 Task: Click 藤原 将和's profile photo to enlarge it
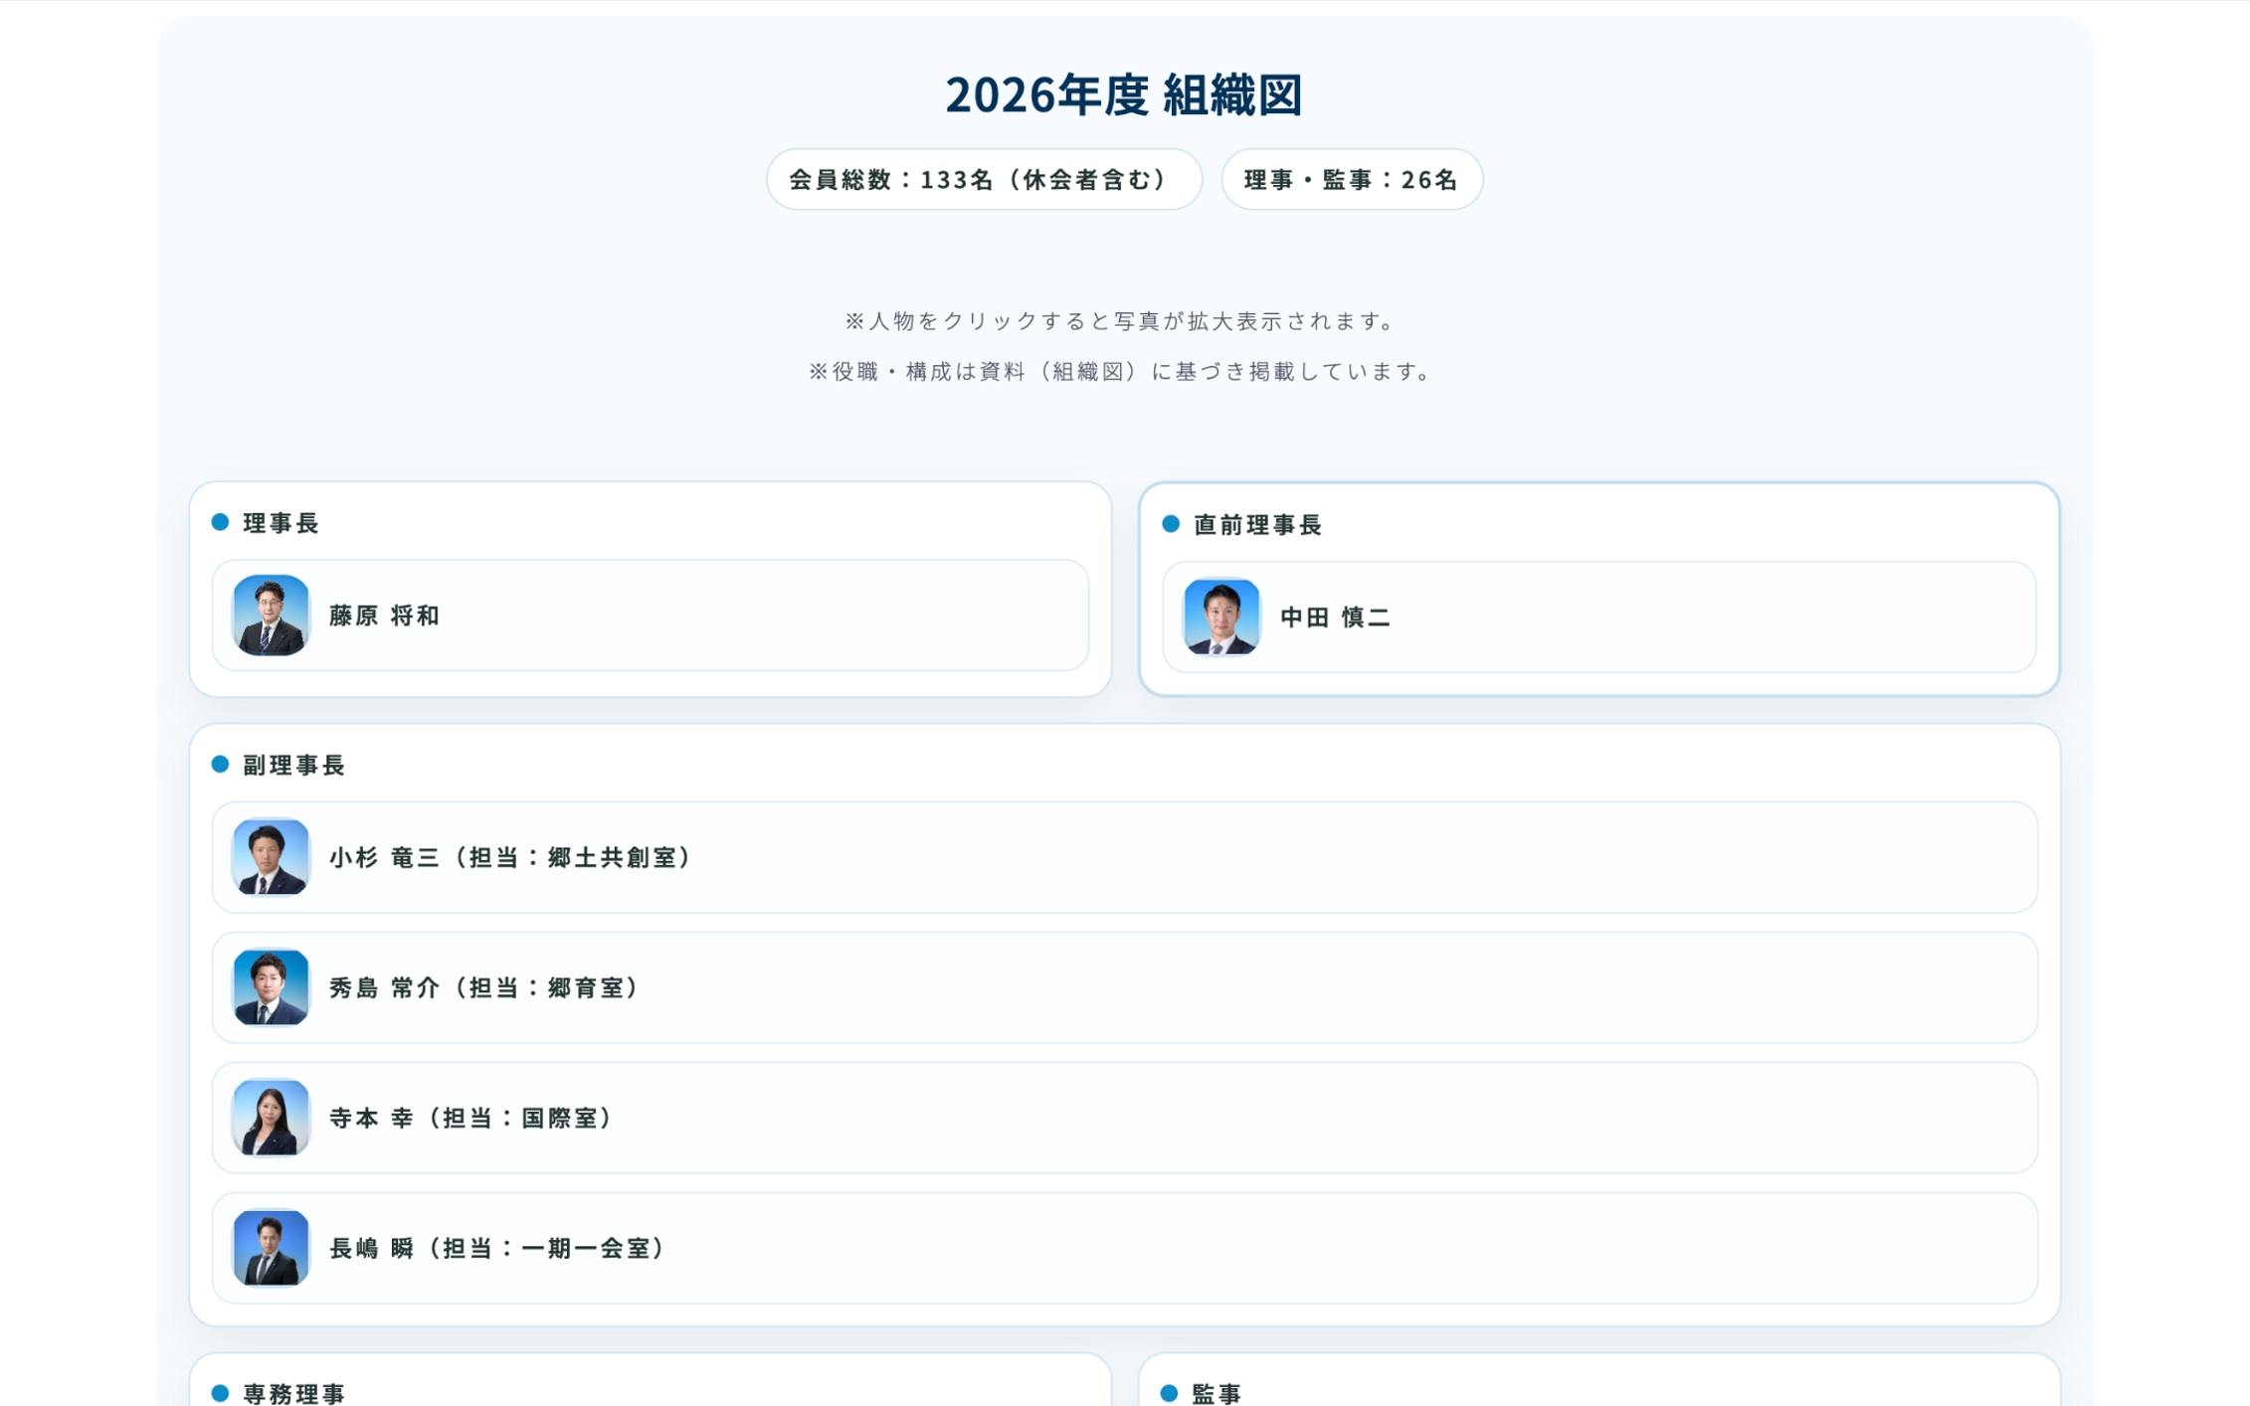tap(273, 615)
